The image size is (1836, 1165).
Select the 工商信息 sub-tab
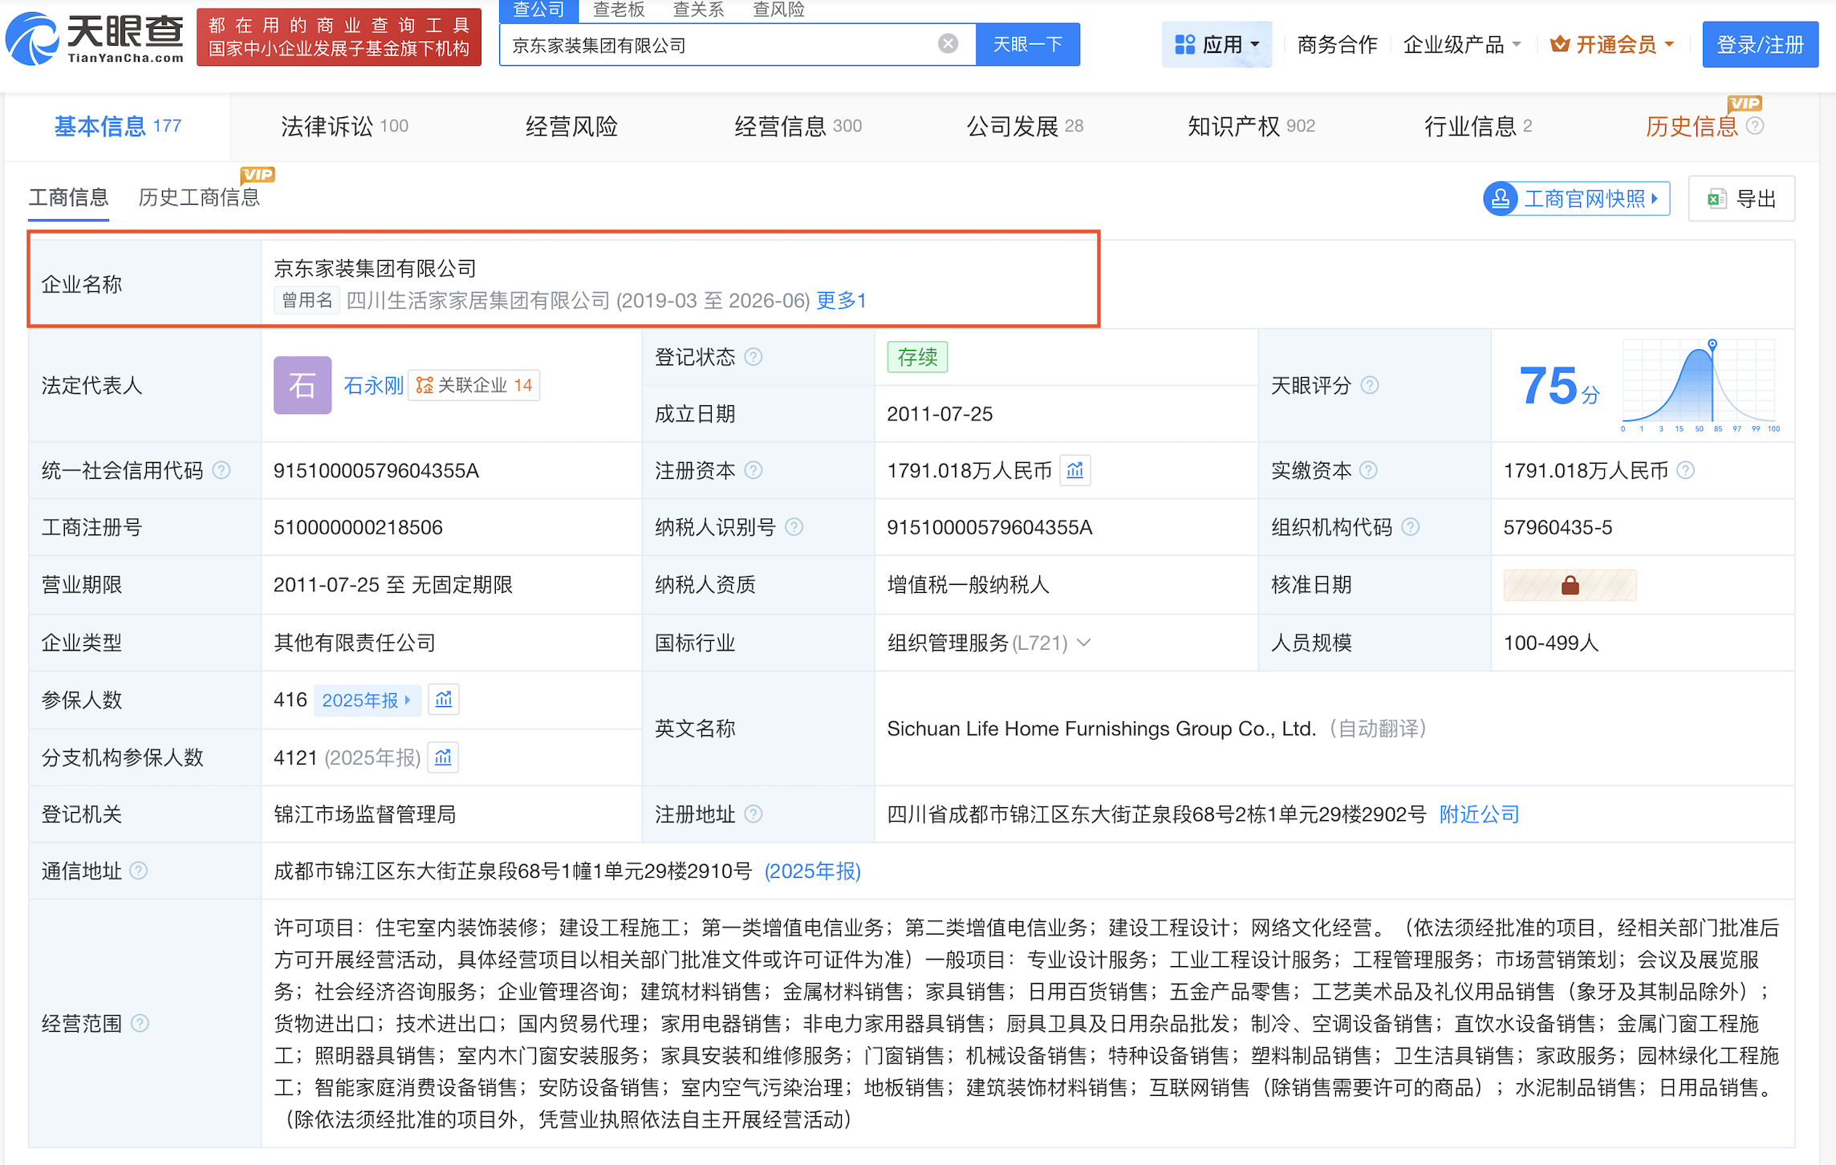coord(68,197)
